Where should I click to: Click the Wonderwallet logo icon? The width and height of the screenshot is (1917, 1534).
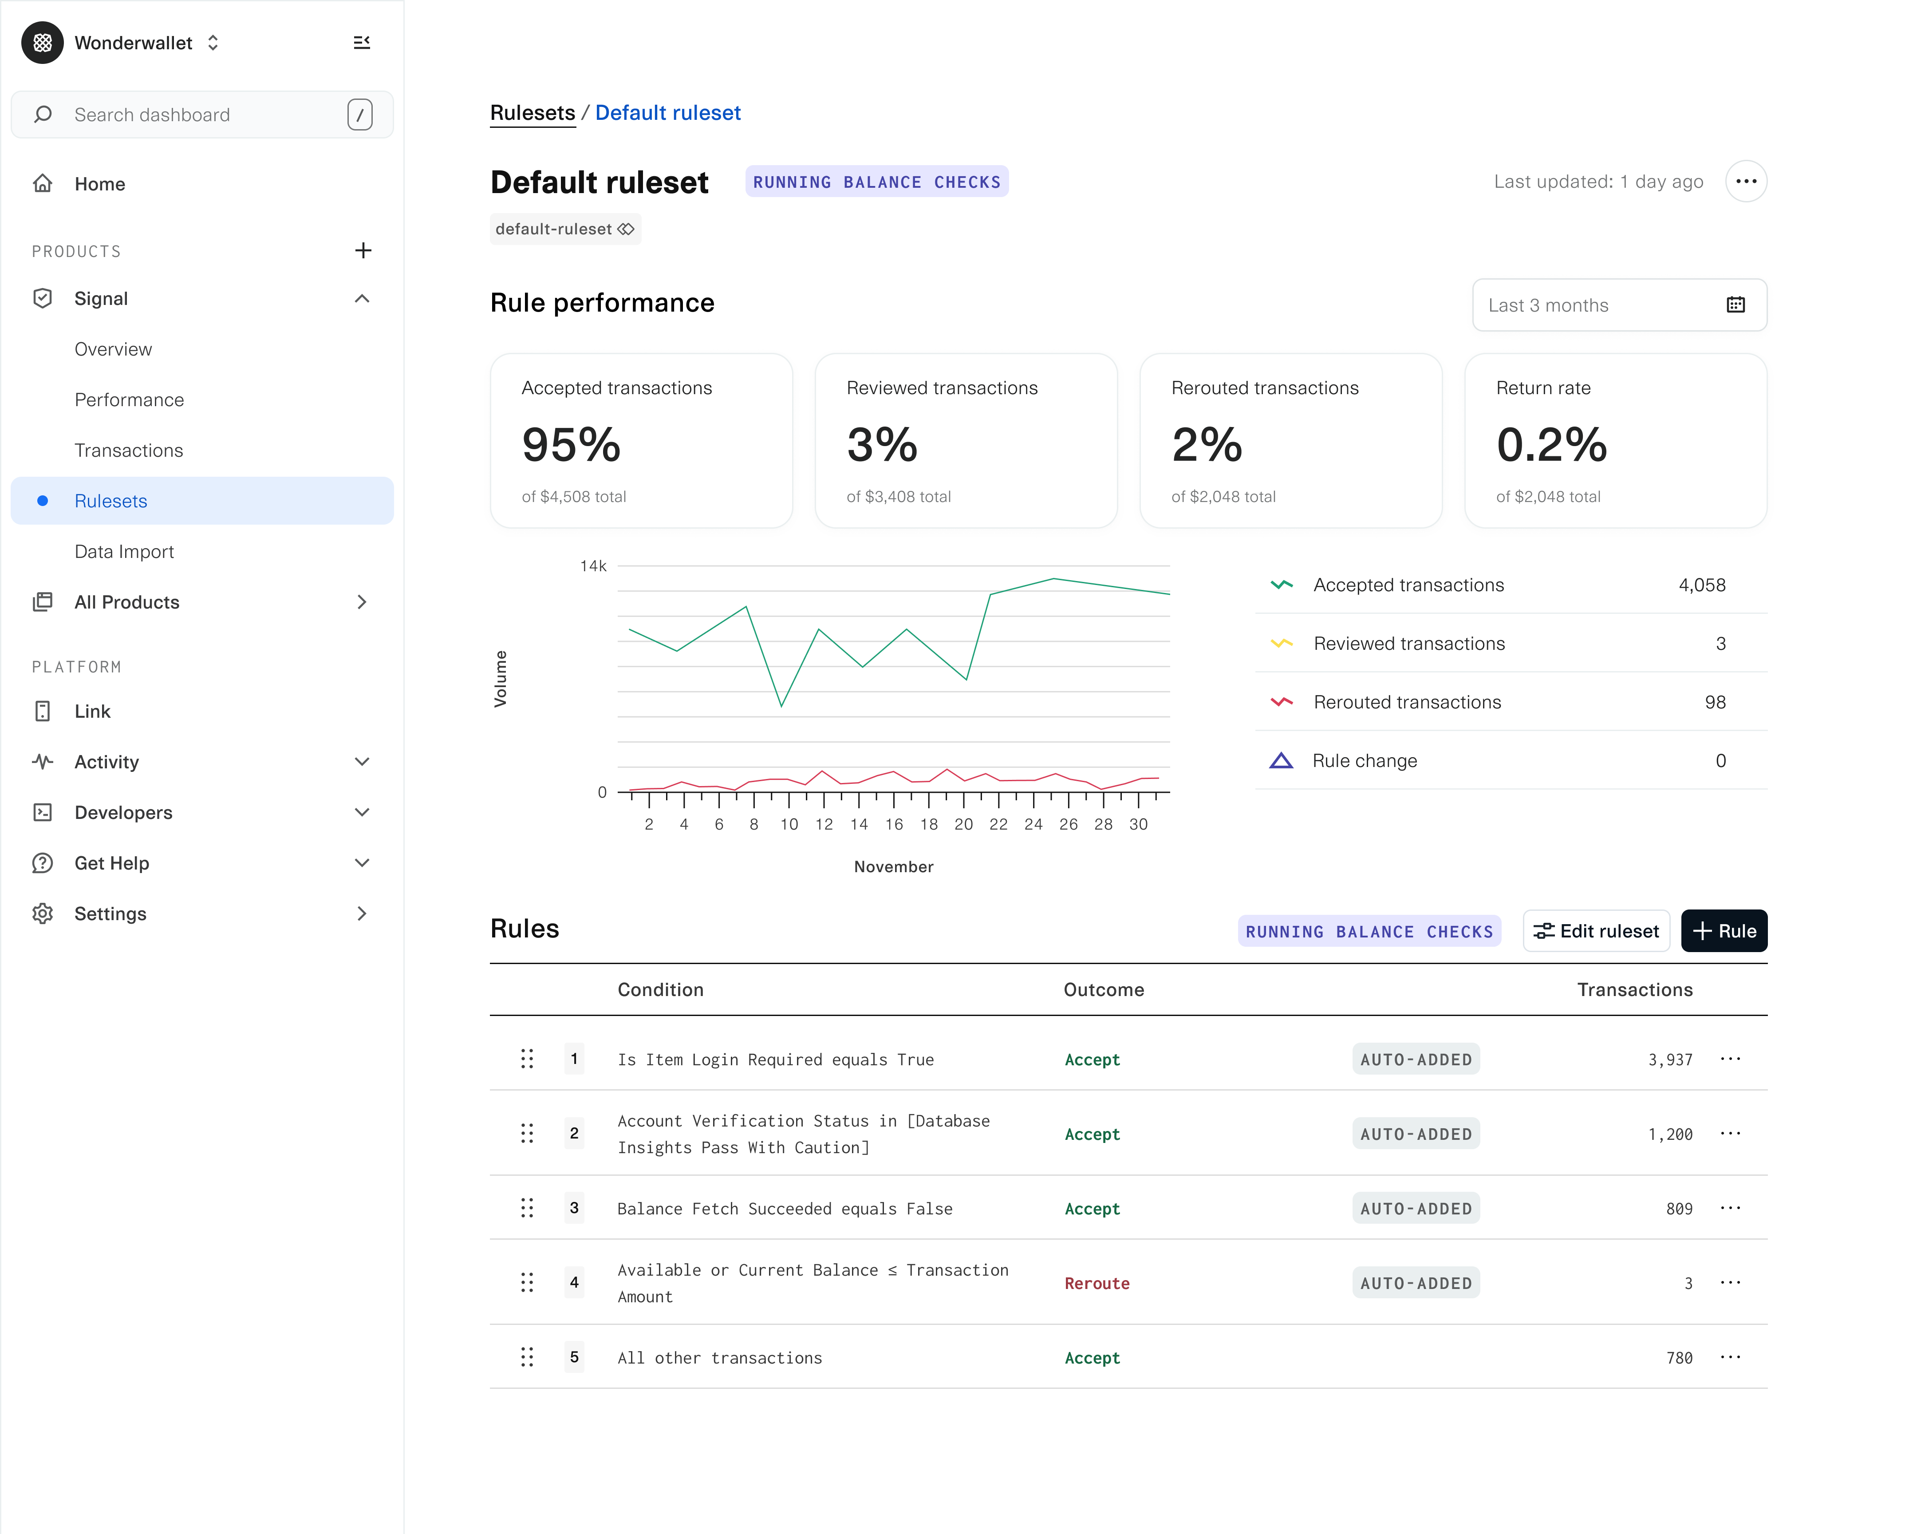click(43, 43)
